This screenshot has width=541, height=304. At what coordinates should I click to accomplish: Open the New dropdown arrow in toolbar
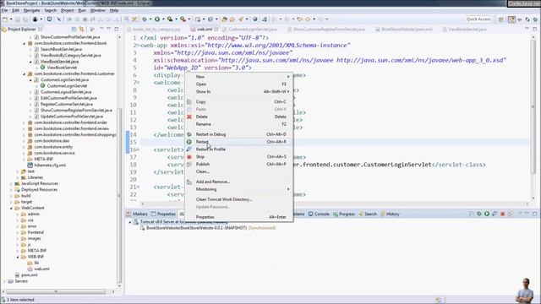pyautogui.click(x=11, y=19)
